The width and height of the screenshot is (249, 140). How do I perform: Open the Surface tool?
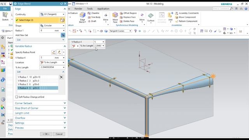pos(151,17)
